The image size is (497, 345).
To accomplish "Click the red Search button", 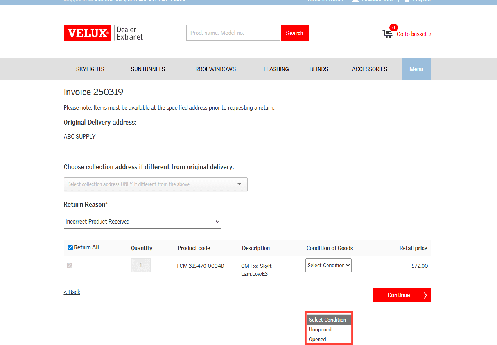I will [295, 33].
